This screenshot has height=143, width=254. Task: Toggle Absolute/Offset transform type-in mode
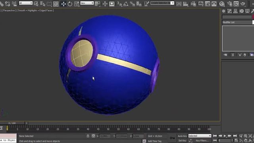pos(93,136)
